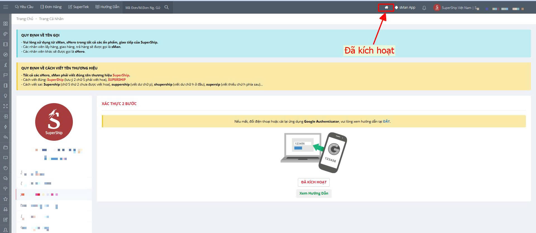Viewport: 536px width, 233px height.
Task: Click the QUY ĐỊNH VỀ TÊN GỌI heading
Action: pos(40,35)
